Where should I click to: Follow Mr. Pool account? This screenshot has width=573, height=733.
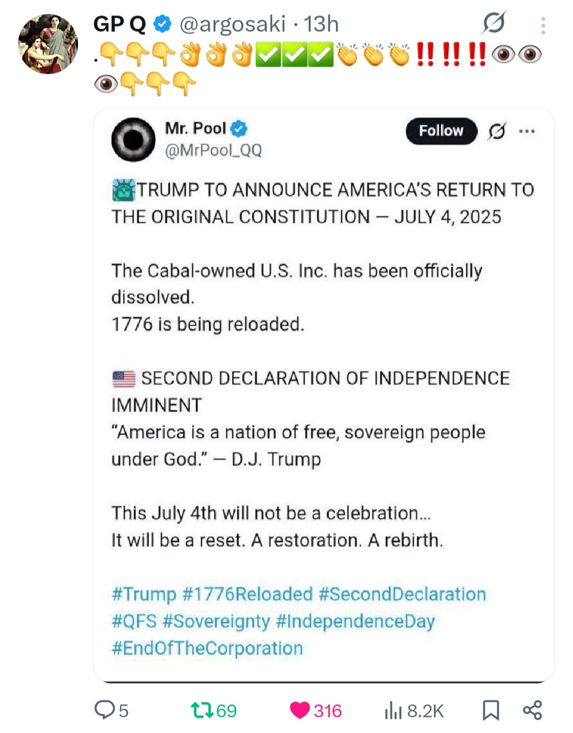pos(441,131)
